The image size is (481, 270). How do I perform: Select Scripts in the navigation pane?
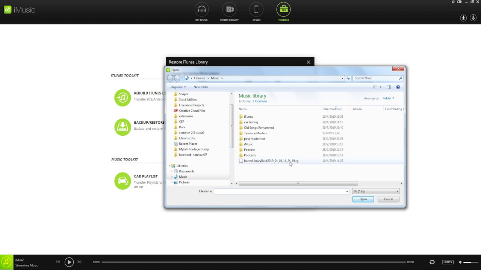coord(183,94)
